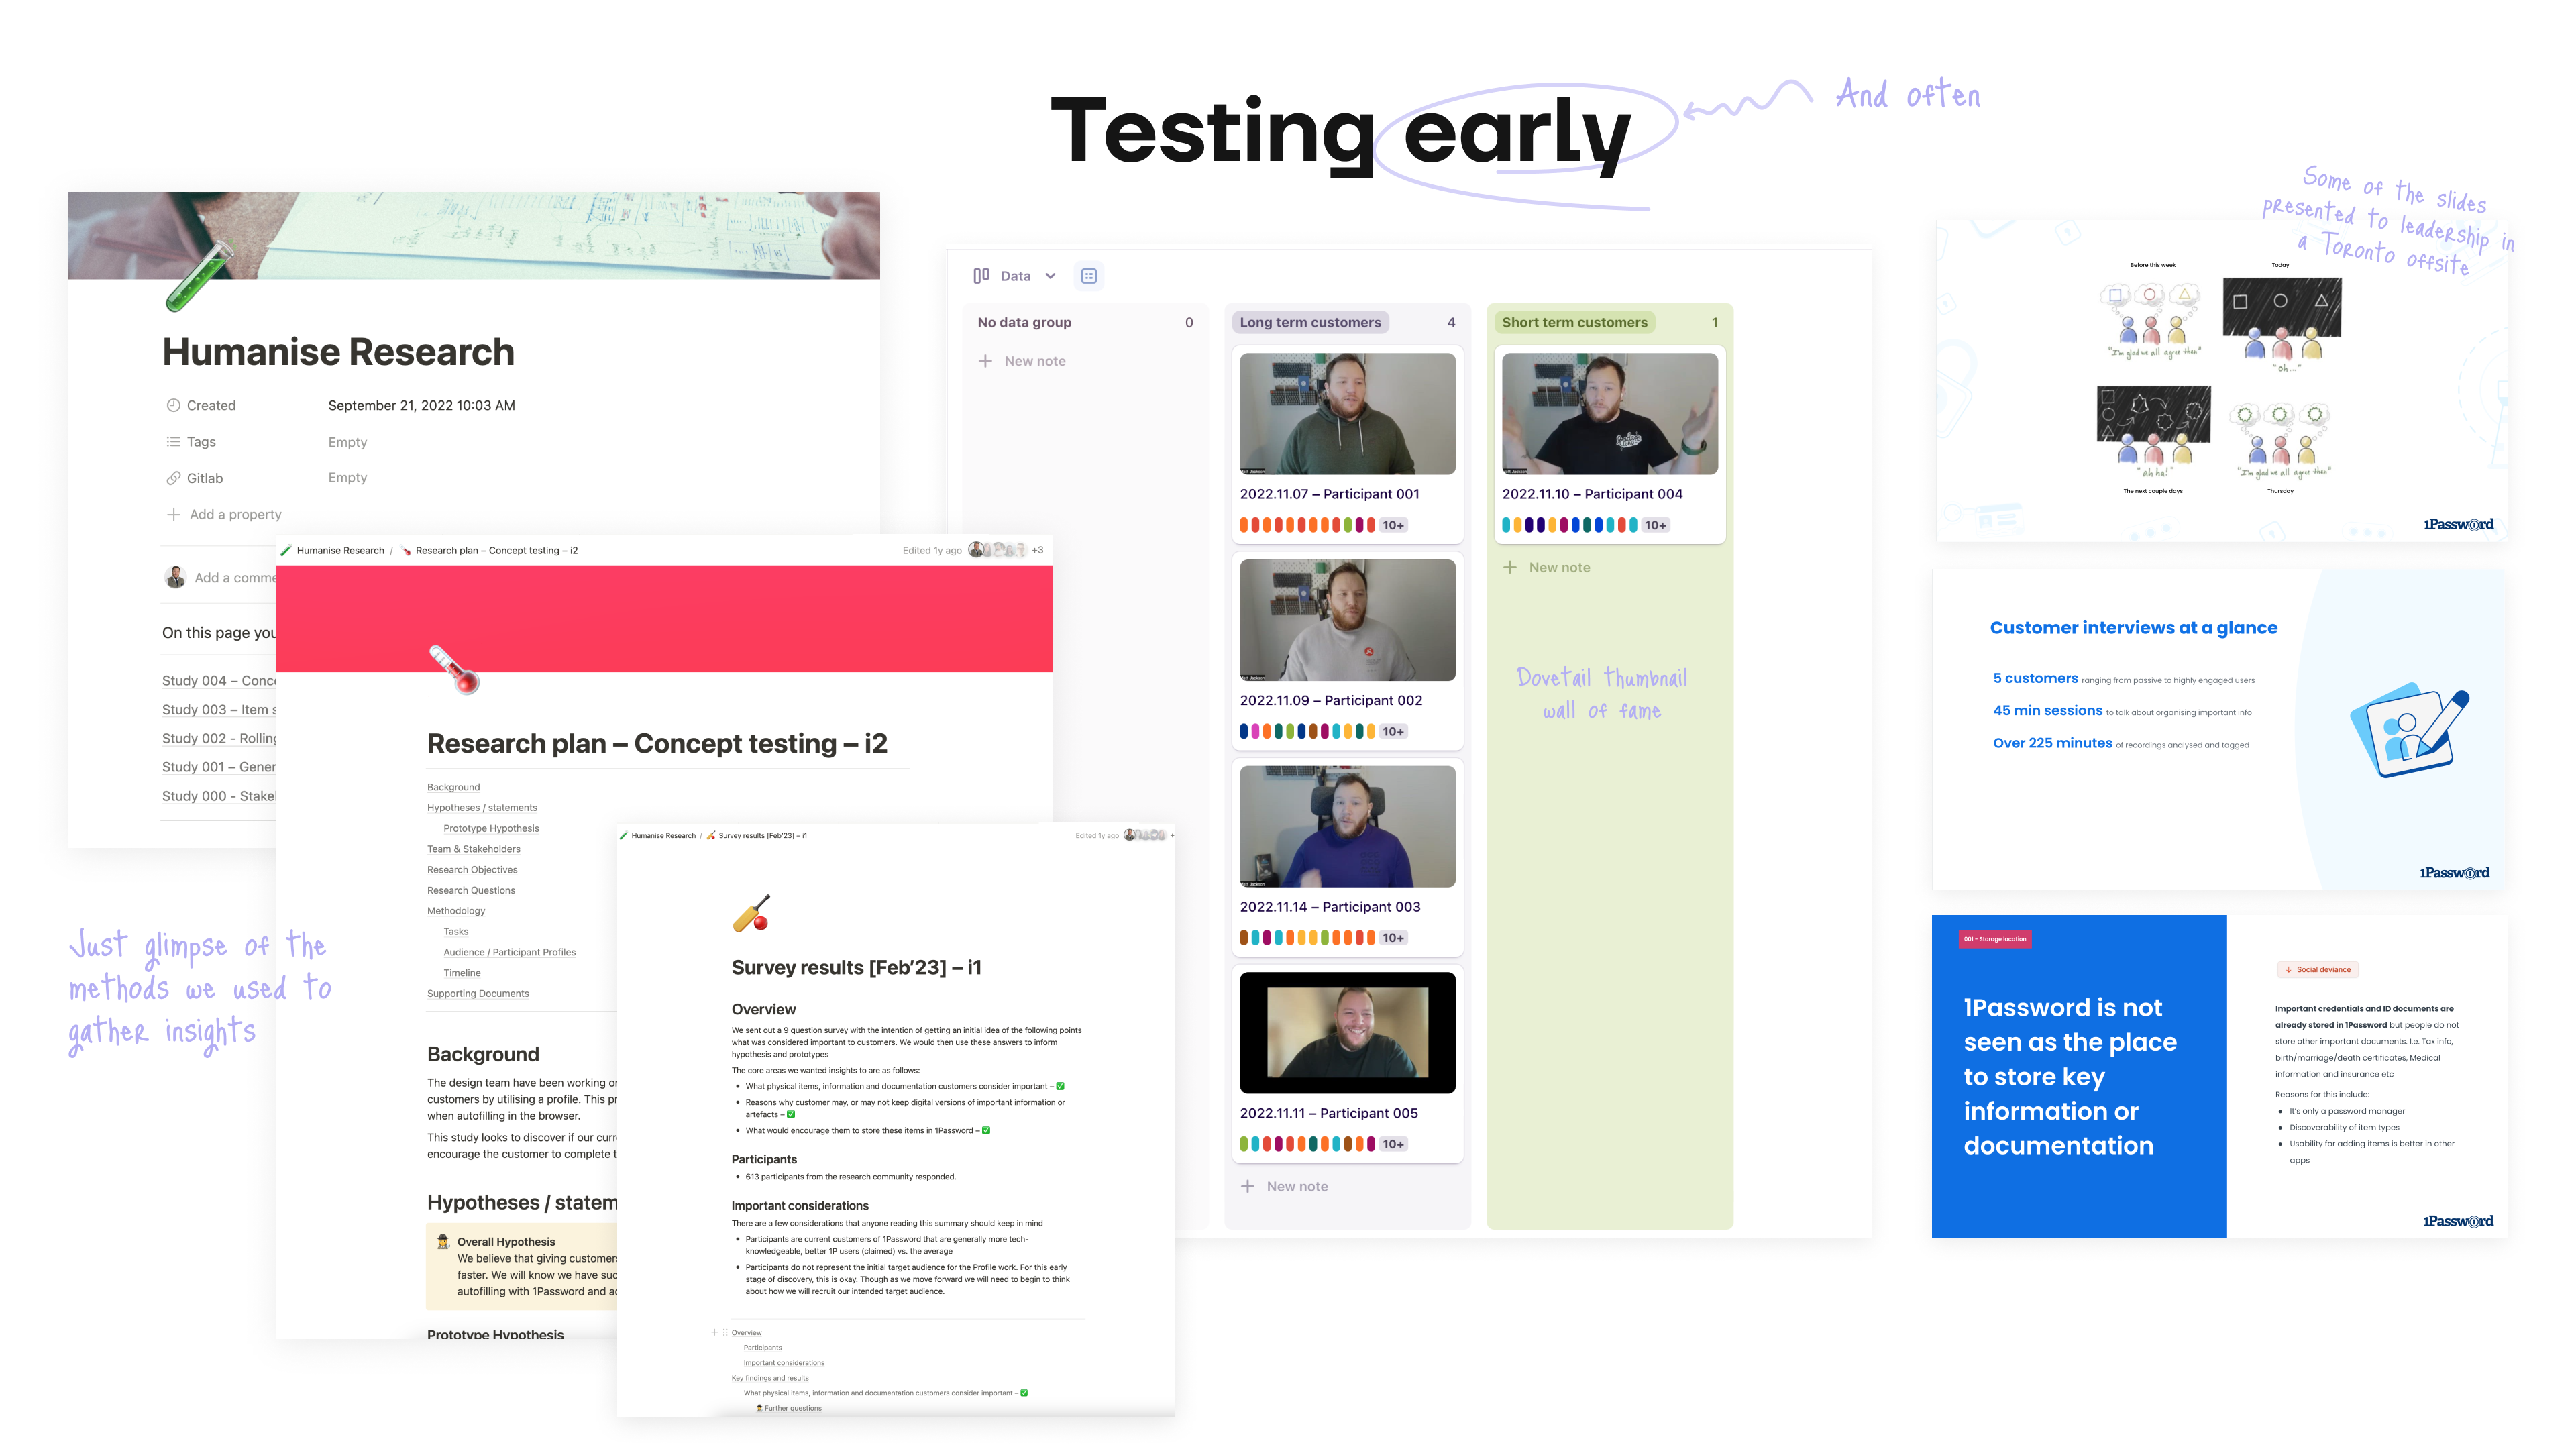
Task: Expand the +3 collaborators on Research plan header
Action: 1037,550
